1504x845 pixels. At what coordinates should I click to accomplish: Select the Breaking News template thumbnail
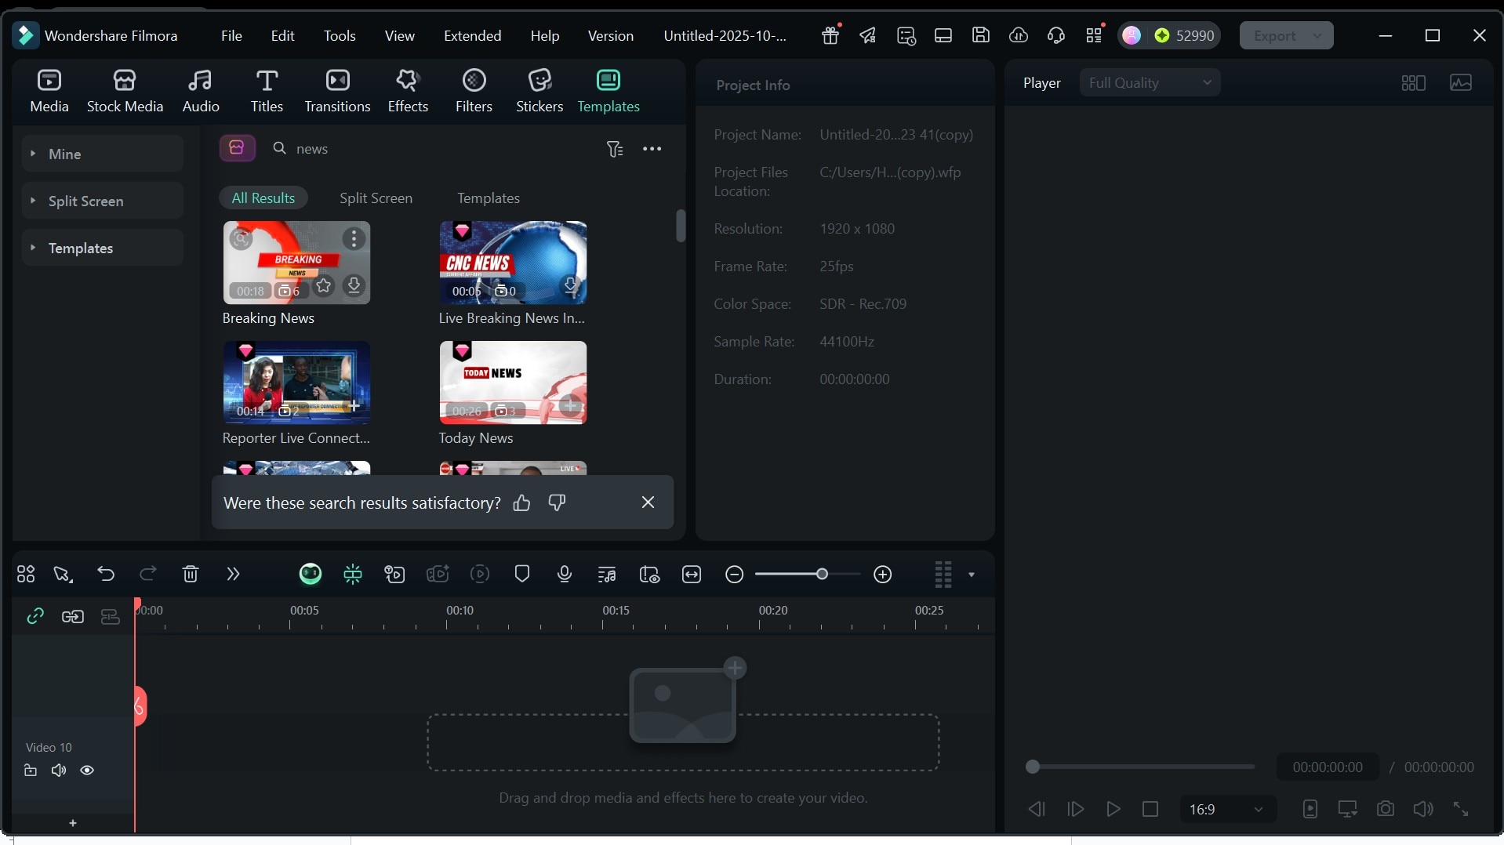(x=296, y=263)
